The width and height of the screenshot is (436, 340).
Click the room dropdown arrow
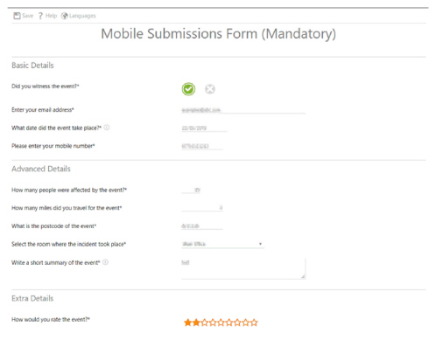click(x=260, y=244)
